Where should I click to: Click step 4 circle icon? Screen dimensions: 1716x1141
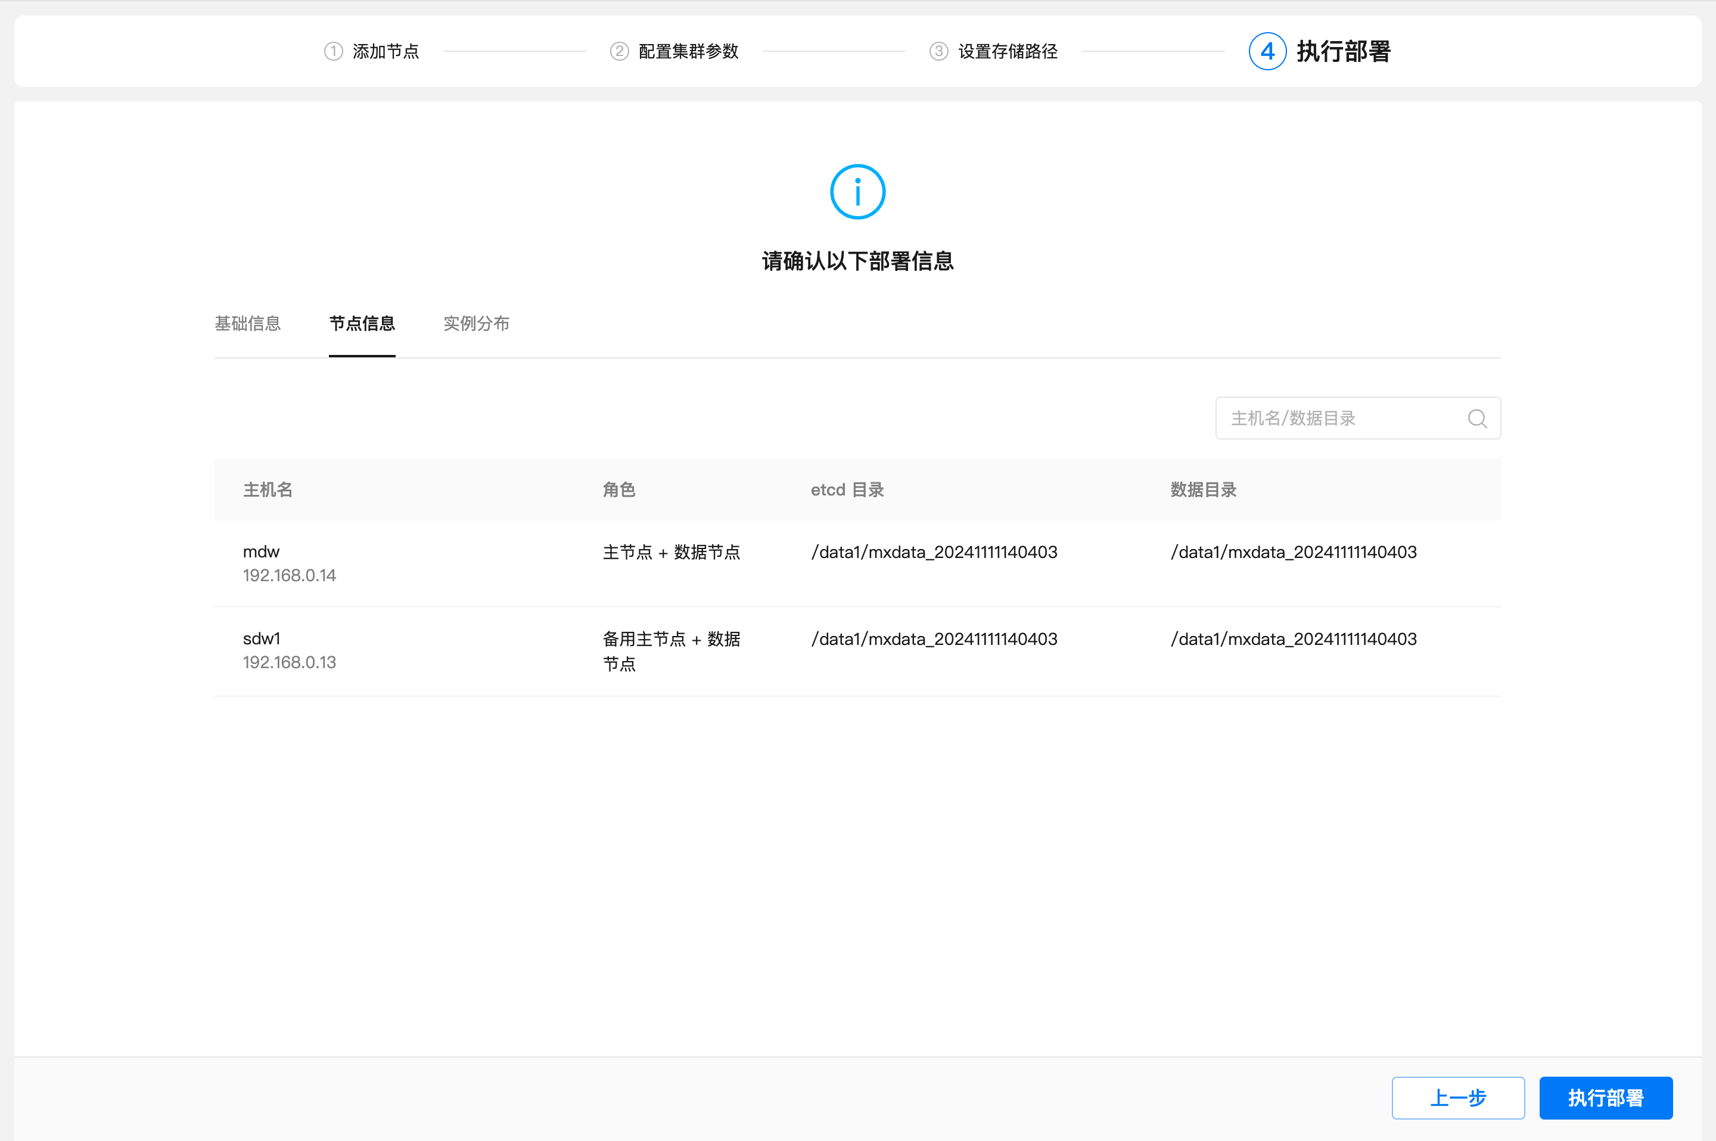[x=1267, y=51]
